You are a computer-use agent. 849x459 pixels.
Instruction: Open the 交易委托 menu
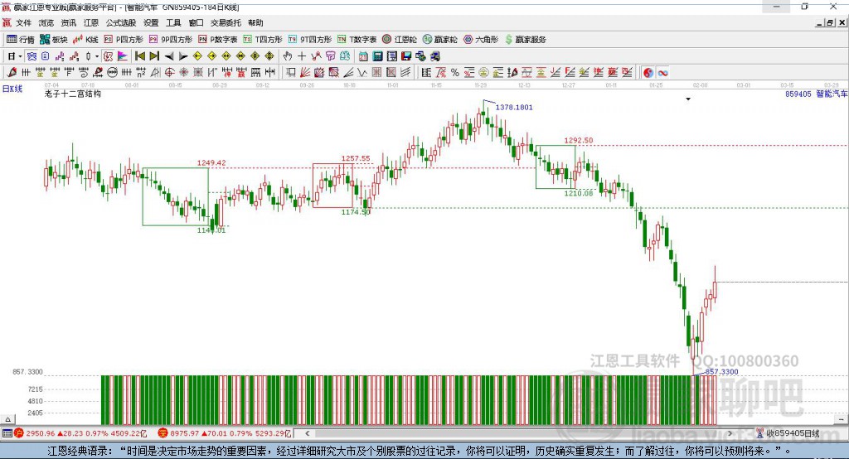226,22
